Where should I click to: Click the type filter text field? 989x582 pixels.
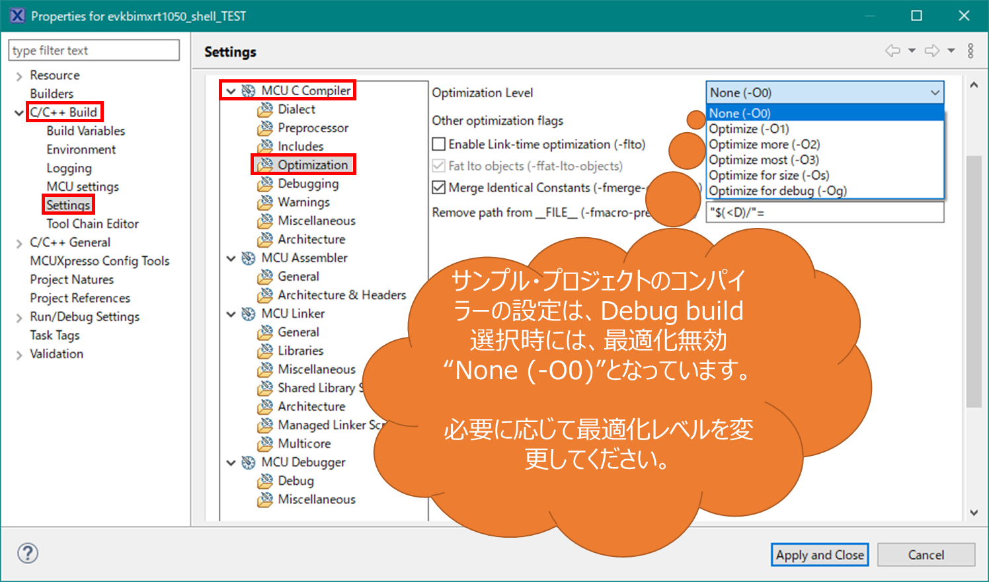93,50
